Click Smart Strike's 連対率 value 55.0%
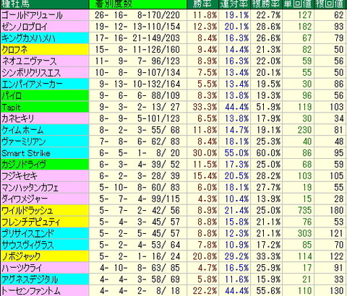This screenshot has height=296, width=347. 236,153
